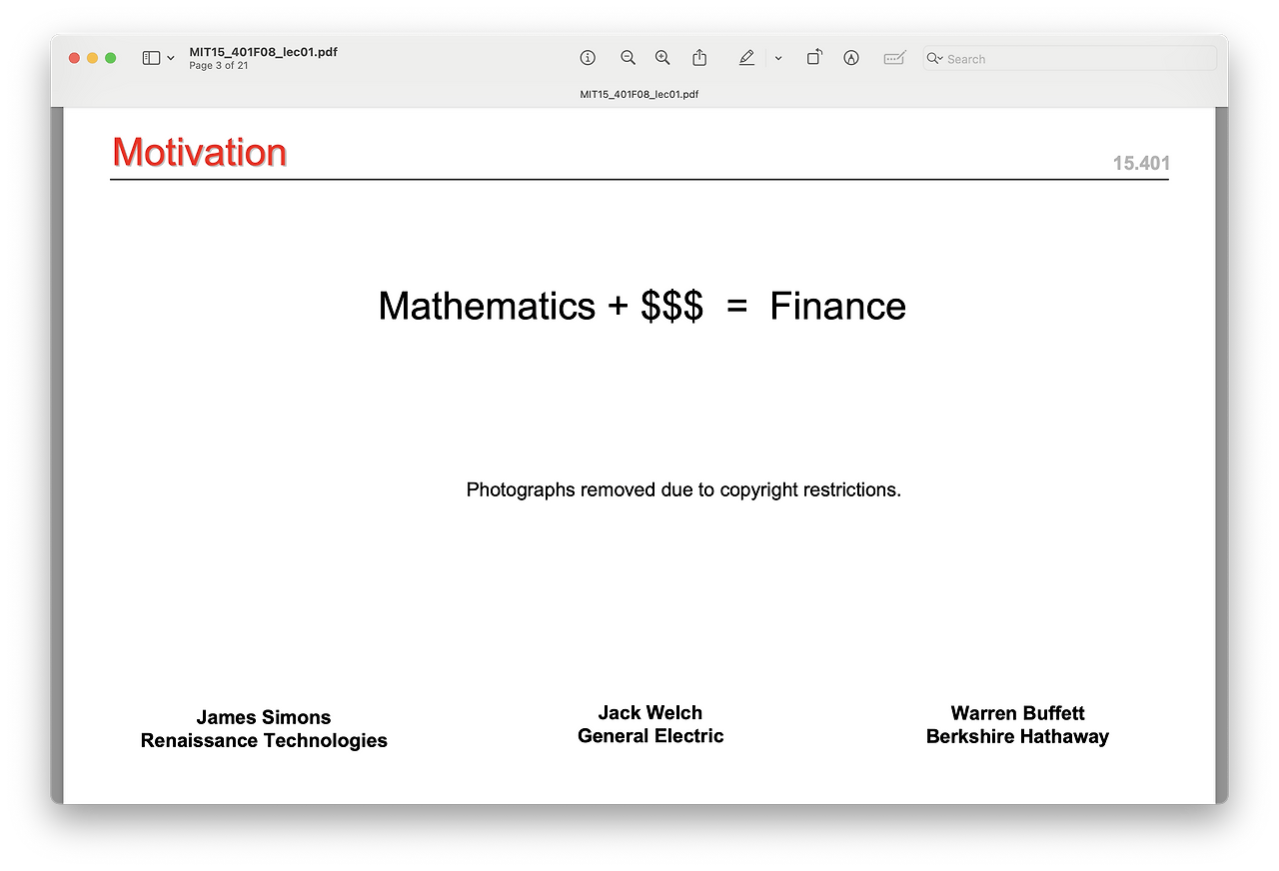The width and height of the screenshot is (1279, 871).
Task: Open search options magnifier dropdown
Action: [935, 59]
